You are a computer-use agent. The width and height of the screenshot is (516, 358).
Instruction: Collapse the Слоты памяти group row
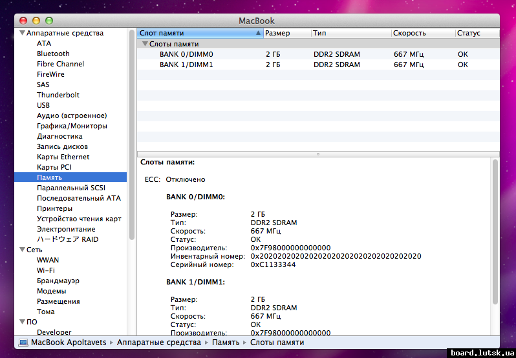click(145, 44)
